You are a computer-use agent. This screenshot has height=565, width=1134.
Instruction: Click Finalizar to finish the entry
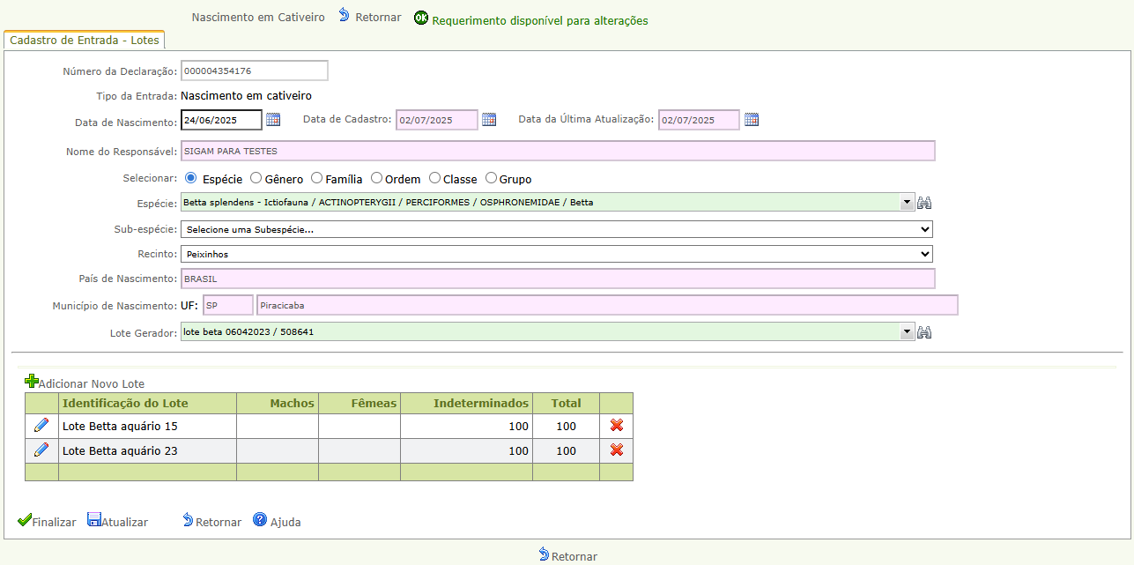tap(47, 521)
